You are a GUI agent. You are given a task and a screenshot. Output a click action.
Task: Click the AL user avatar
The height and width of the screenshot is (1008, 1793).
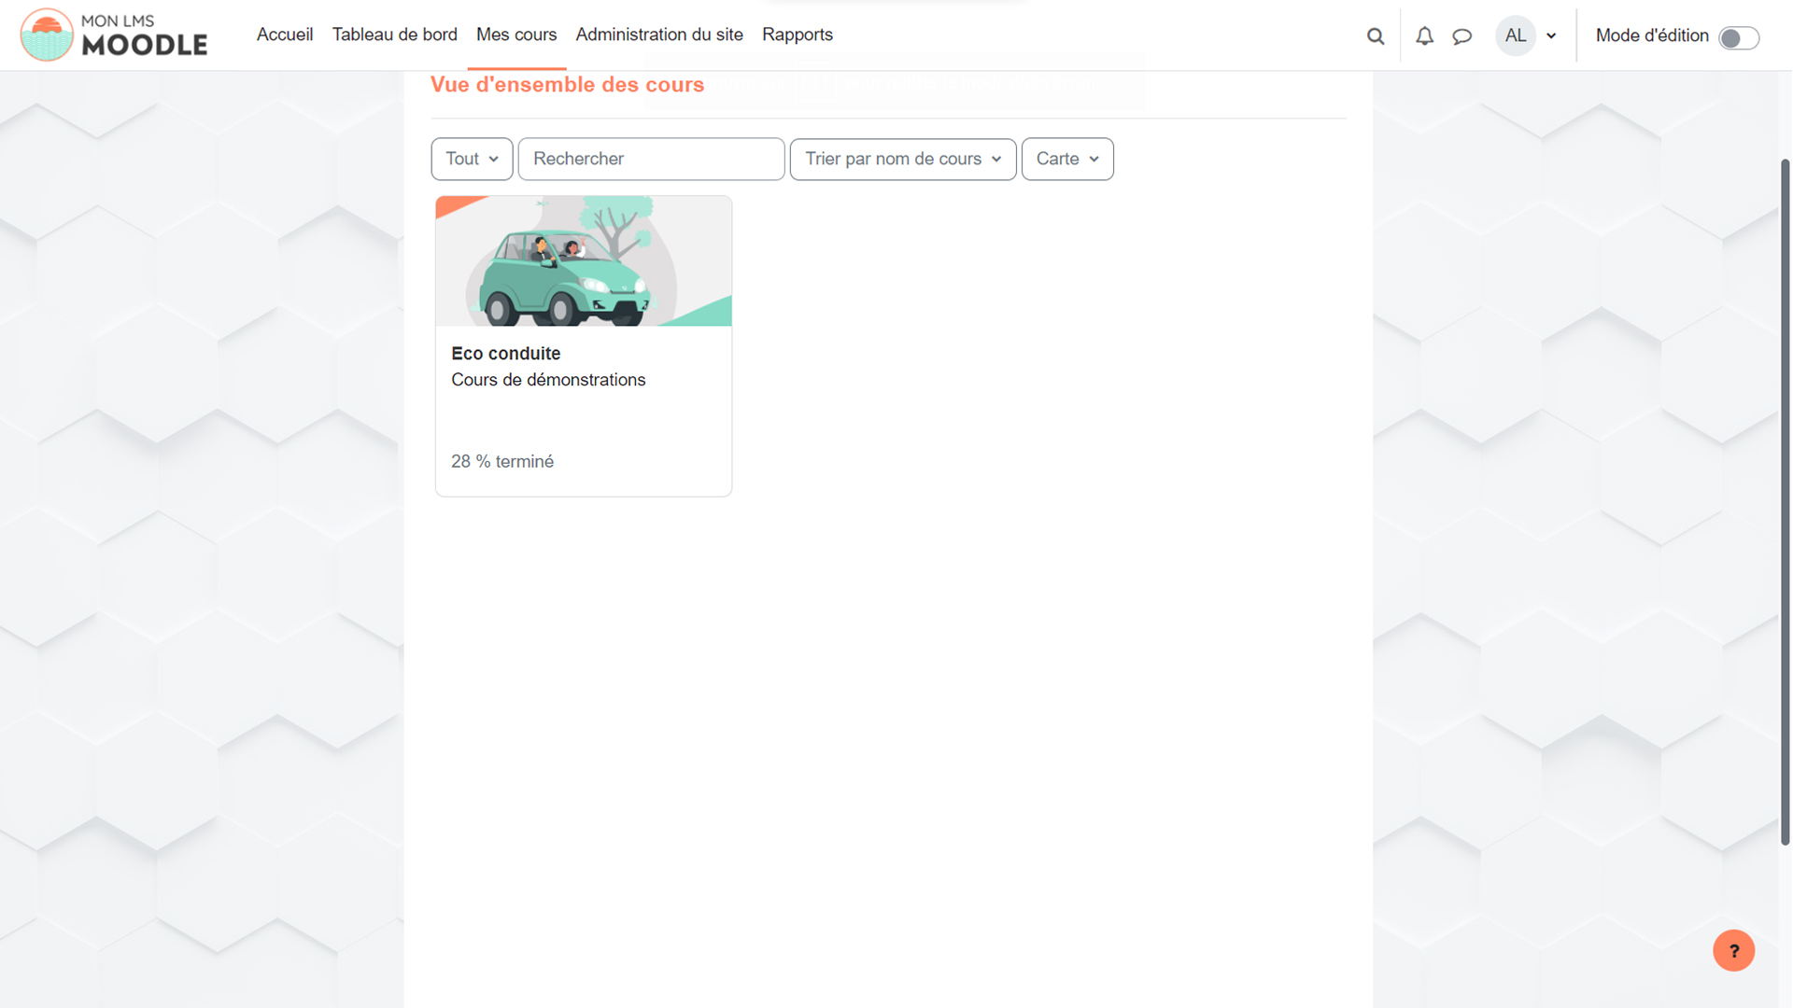(x=1515, y=36)
